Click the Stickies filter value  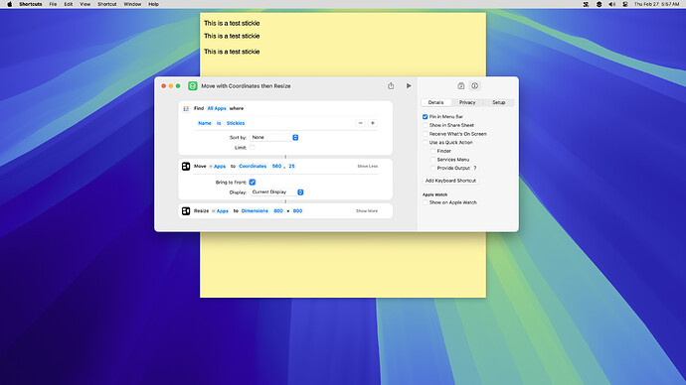tap(236, 123)
